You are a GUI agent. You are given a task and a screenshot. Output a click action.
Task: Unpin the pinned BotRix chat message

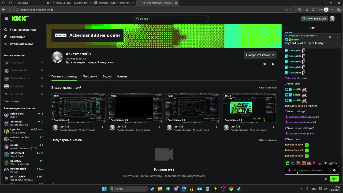click(x=330, y=38)
